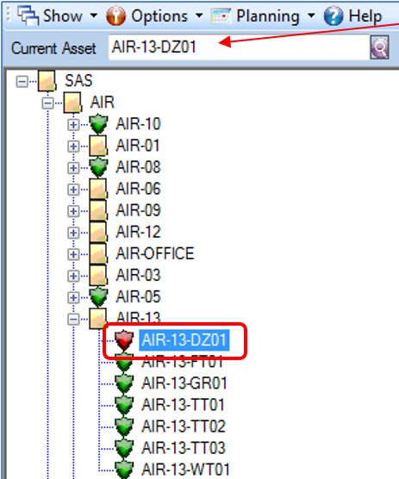The width and height of the screenshot is (399, 479).
Task: Click the search magnifier icon beside Current Asset
Action: pyautogui.click(x=379, y=47)
